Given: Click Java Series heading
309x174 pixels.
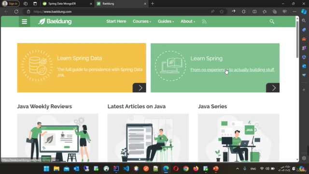Looking at the screenshot, I should (x=212, y=106).
